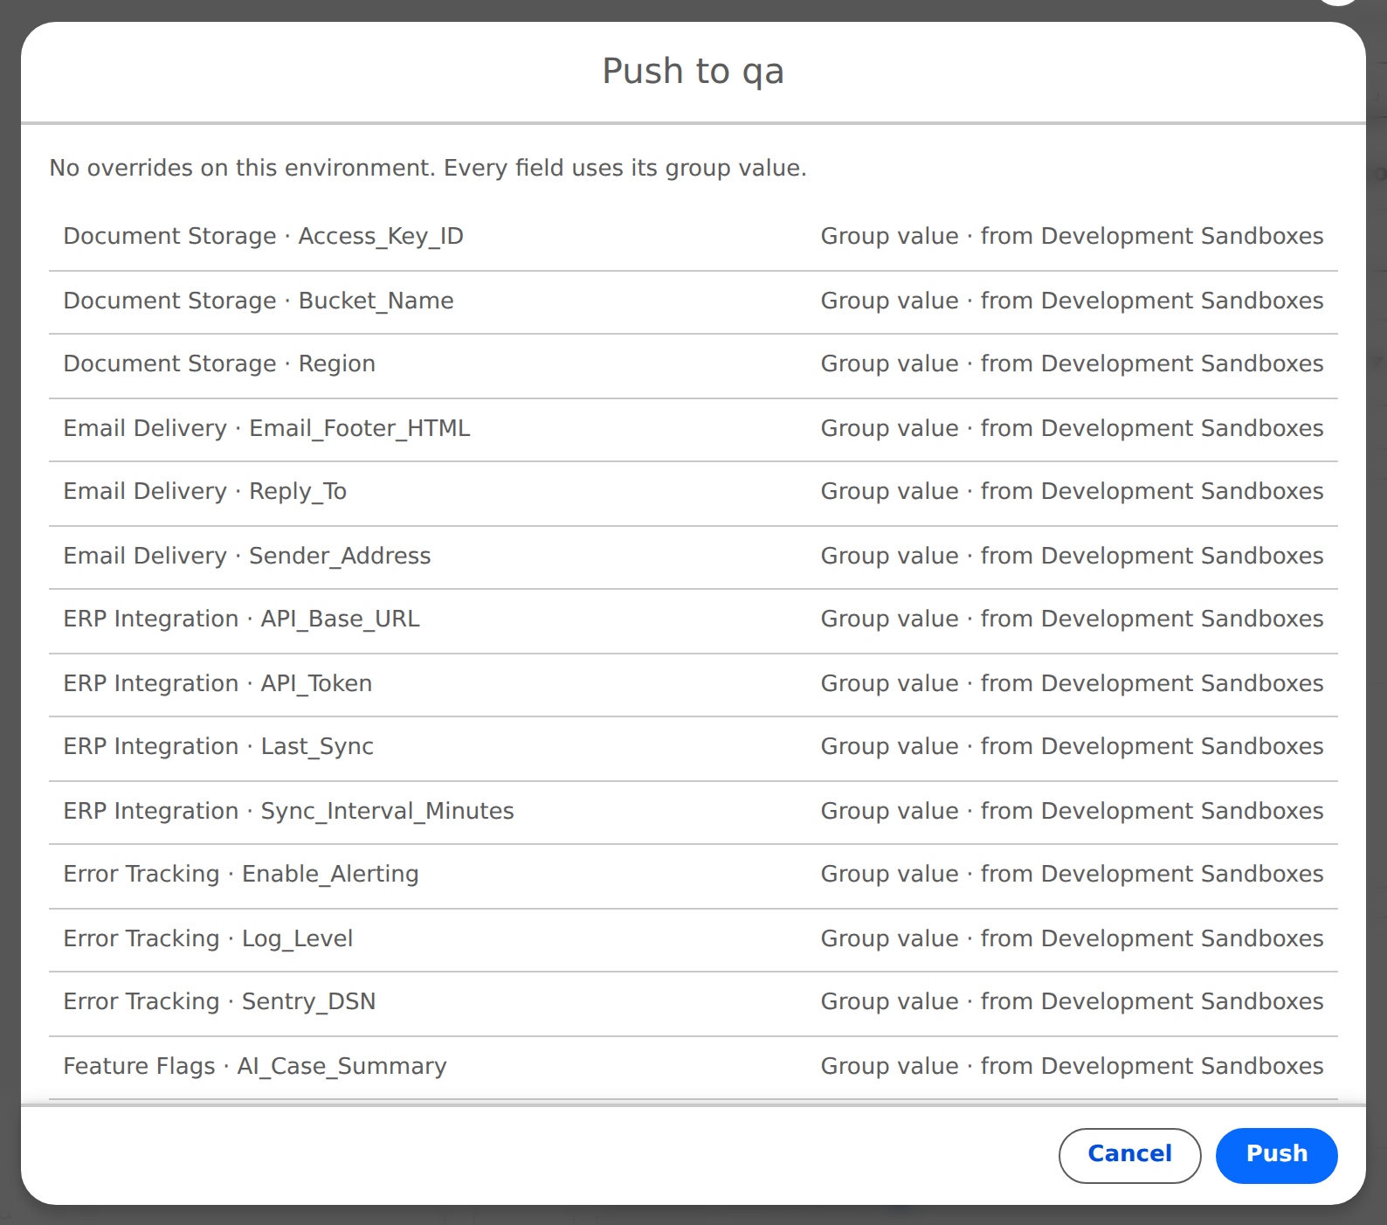Viewport: 1387px width, 1225px height.
Task: Select the group value text in the API_Base_URL row
Action: click(1073, 619)
